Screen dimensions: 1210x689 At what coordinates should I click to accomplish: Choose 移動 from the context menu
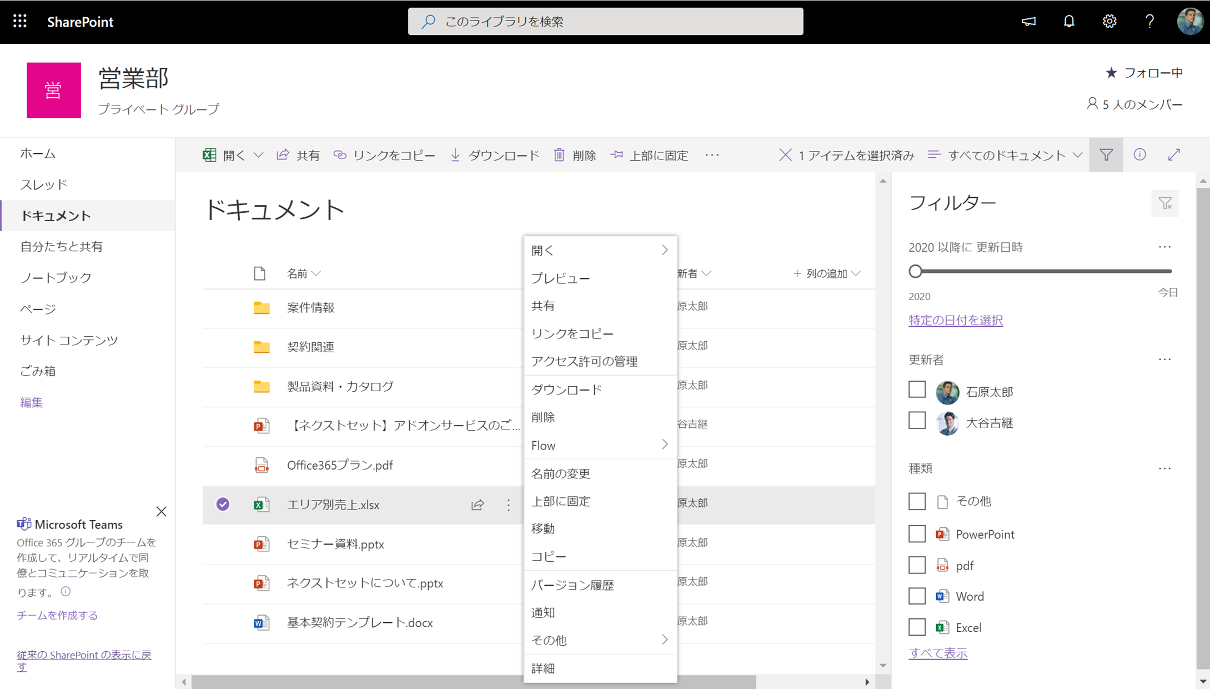coord(600,528)
